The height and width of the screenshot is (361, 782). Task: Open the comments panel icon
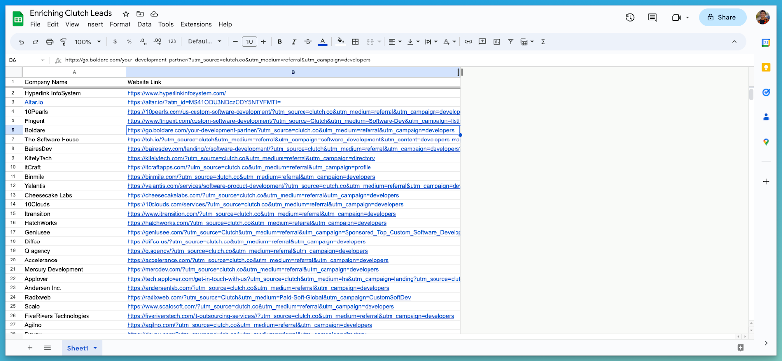pyautogui.click(x=652, y=18)
